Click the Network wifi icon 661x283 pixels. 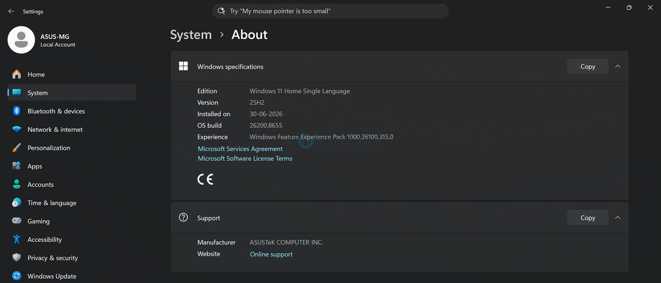[x=17, y=129]
